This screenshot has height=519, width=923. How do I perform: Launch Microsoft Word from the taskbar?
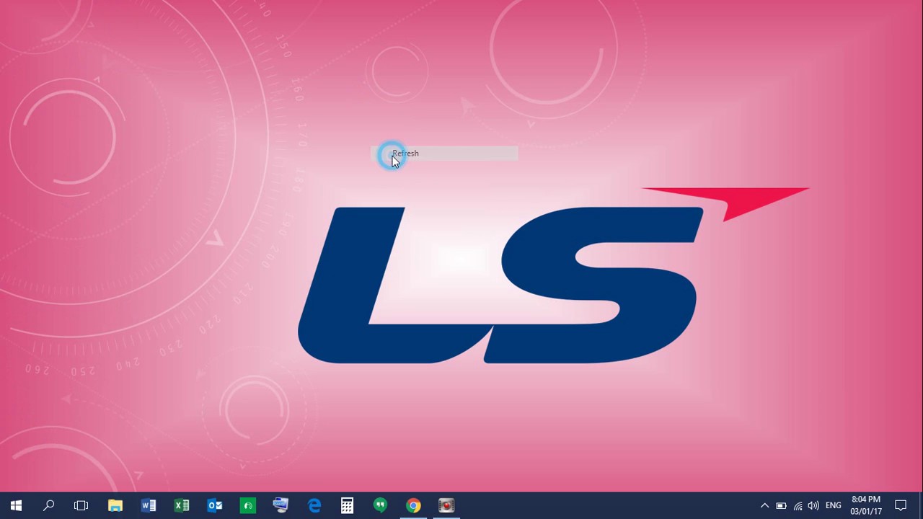coord(149,505)
